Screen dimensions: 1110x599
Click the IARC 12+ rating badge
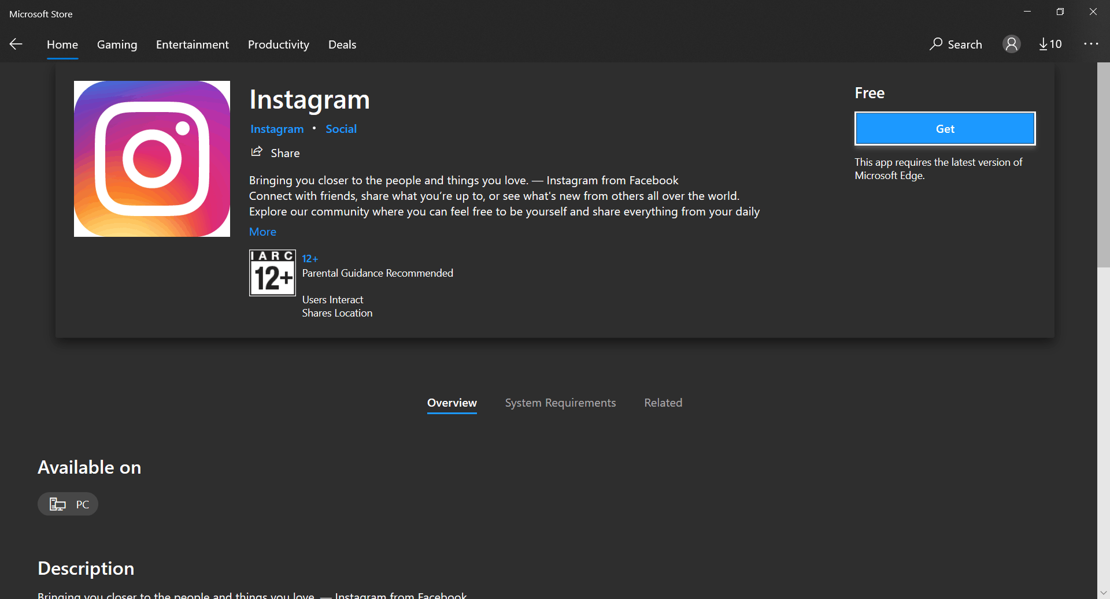tap(272, 273)
